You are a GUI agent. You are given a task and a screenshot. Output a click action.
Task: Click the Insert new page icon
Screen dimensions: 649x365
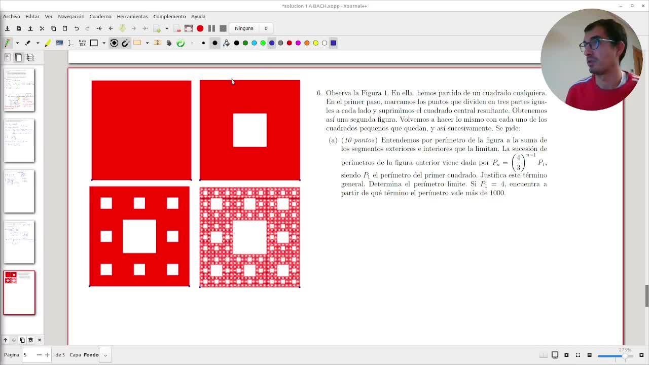[x=157, y=28]
